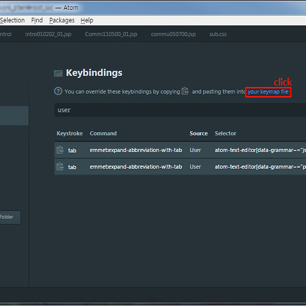Click the question mark help icon

point(58,91)
